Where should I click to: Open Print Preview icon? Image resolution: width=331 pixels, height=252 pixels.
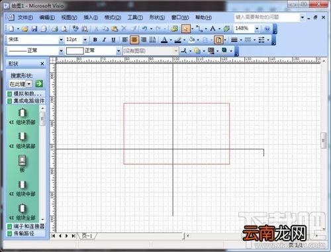tap(64, 28)
